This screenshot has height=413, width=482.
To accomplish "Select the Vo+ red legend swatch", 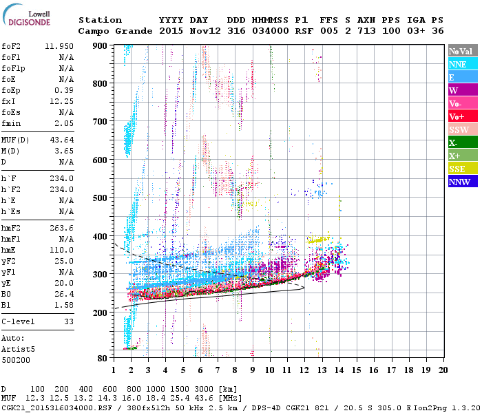I will tap(463, 116).
